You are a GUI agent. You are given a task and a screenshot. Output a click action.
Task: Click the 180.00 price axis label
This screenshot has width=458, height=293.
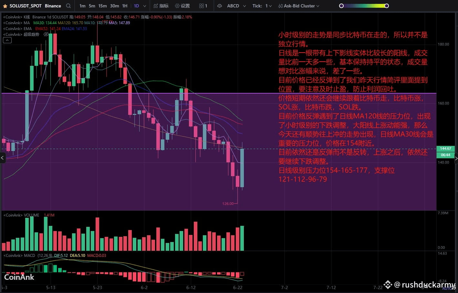click(x=443, y=44)
